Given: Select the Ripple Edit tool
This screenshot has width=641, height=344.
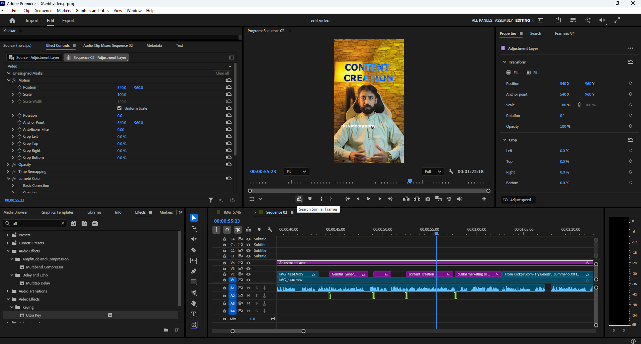Looking at the screenshot, I should click(x=194, y=239).
